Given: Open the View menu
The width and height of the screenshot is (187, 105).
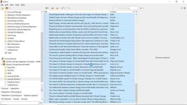Looking at the screenshot, I should (x=12, y=5).
